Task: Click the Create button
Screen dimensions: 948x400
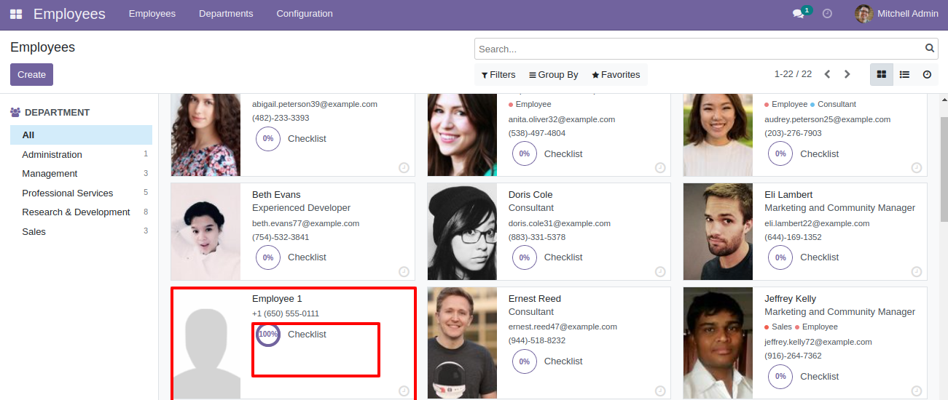Action: [31, 74]
